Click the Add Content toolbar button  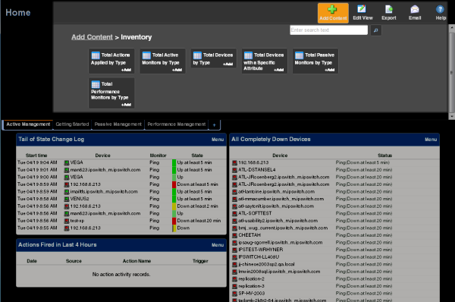[333, 13]
